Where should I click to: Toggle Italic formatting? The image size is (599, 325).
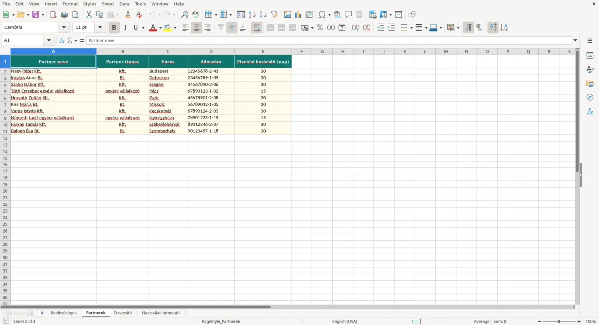[125, 28]
